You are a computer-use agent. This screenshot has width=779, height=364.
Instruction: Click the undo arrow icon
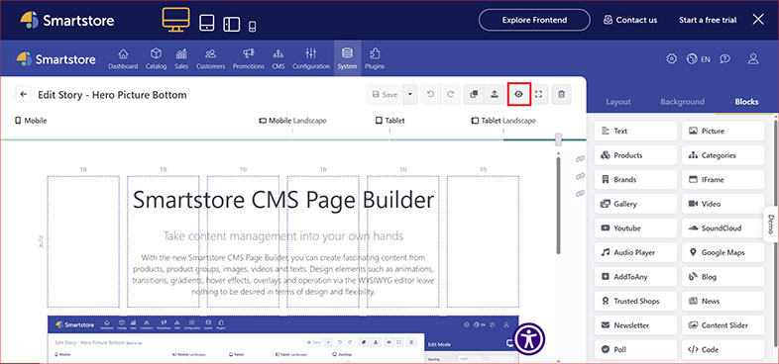[431, 94]
